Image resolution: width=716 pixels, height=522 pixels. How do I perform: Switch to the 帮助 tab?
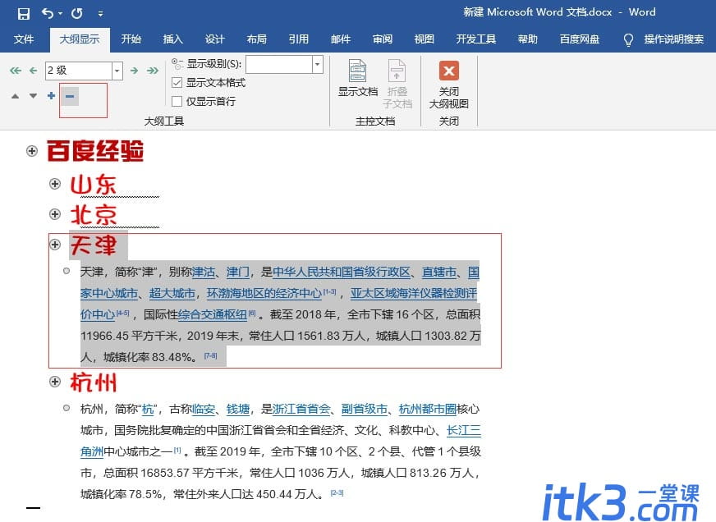527,39
